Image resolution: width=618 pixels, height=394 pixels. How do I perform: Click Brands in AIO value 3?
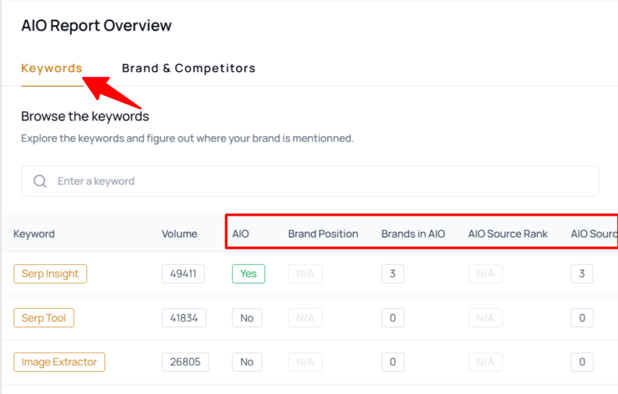click(x=392, y=274)
